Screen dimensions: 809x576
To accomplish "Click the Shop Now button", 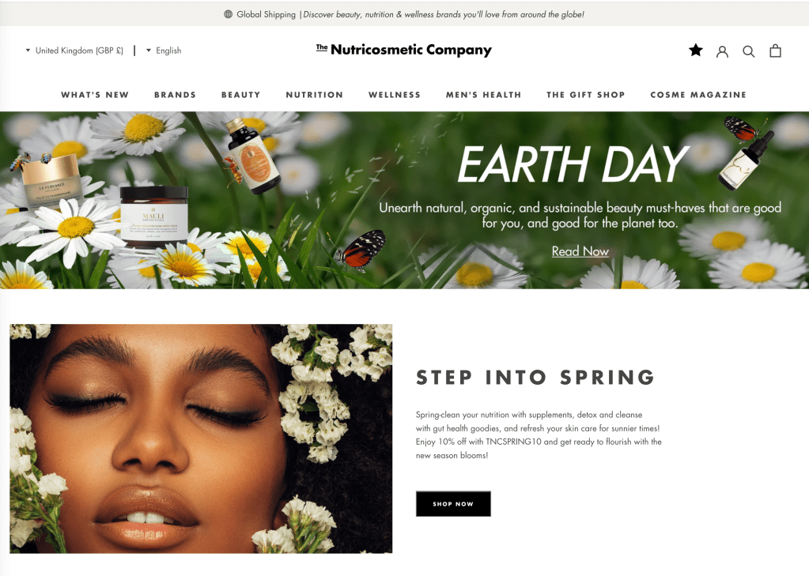I will 453,504.
